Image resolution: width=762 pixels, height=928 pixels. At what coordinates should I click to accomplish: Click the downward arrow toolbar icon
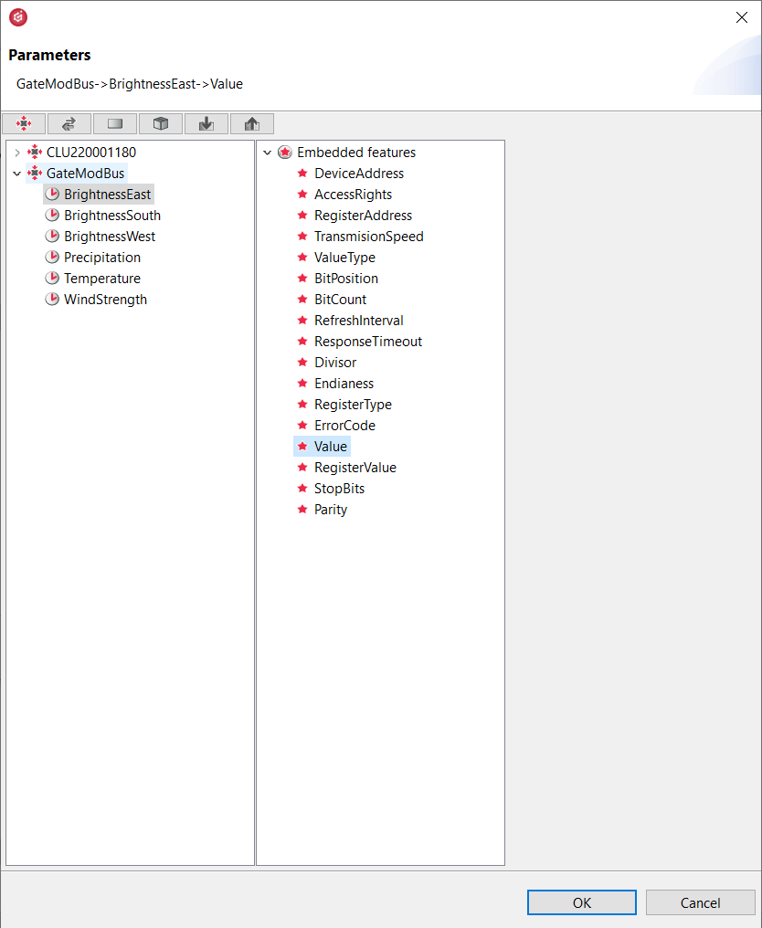point(206,123)
